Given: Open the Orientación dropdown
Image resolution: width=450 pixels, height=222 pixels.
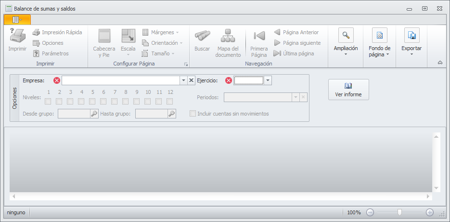Looking at the screenshot, I should (163, 43).
